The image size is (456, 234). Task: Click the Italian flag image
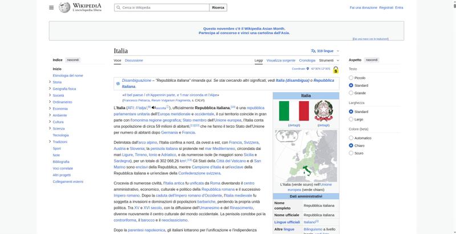pos(294,111)
